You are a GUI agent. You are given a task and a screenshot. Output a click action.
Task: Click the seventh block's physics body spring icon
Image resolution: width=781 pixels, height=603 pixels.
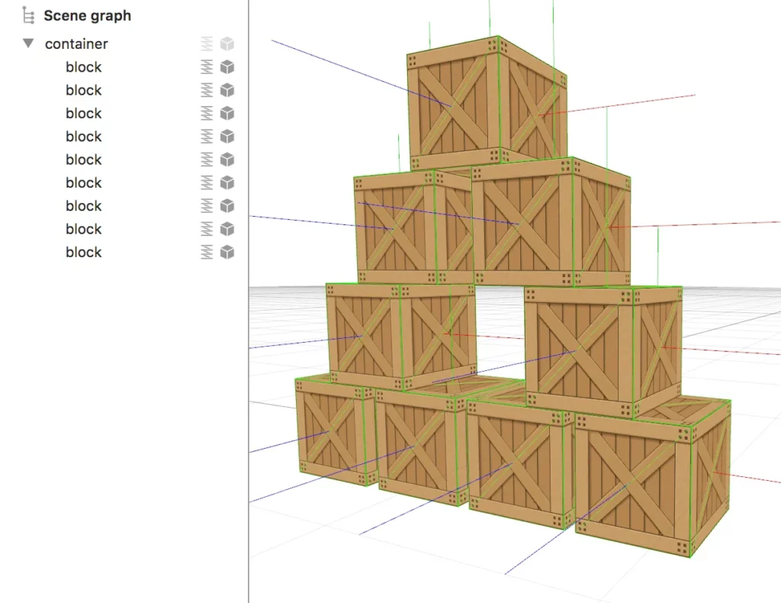coord(207,206)
